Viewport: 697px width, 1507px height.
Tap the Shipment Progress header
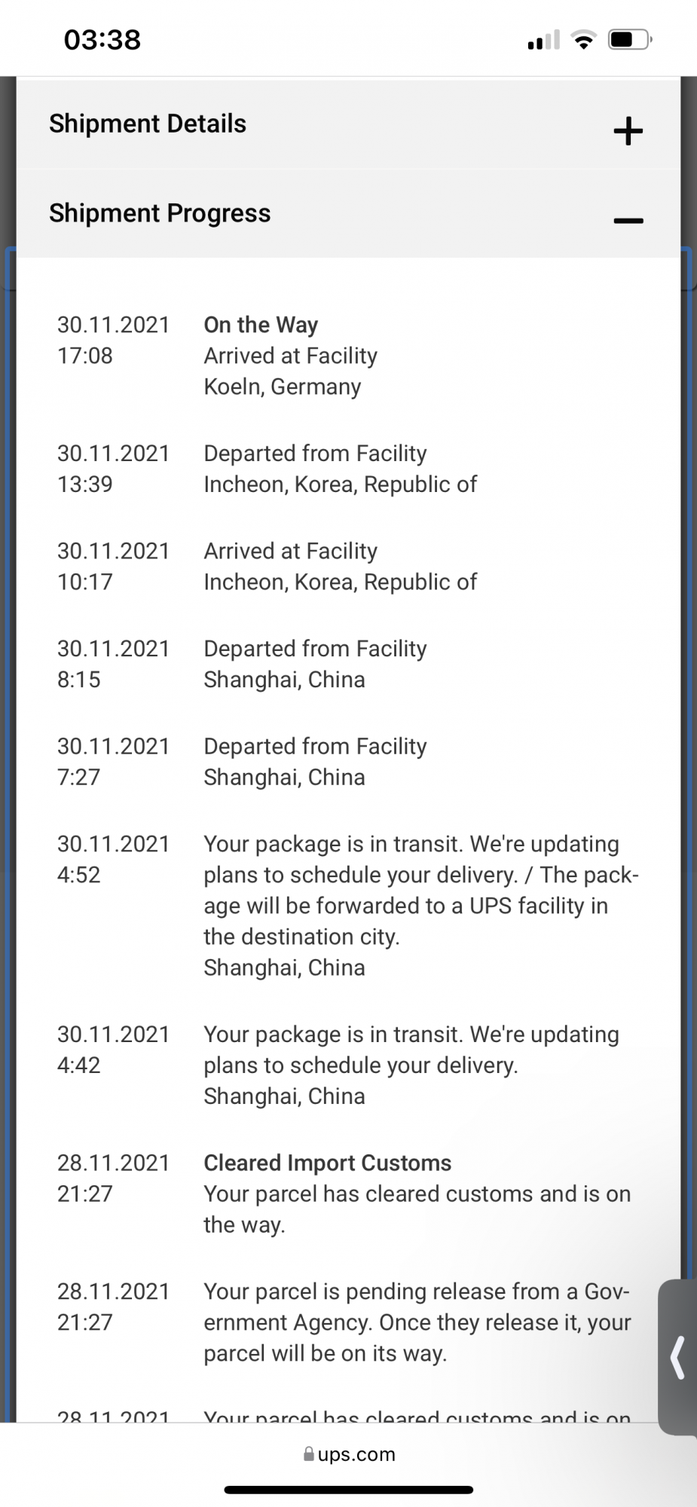[x=348, y=213]
